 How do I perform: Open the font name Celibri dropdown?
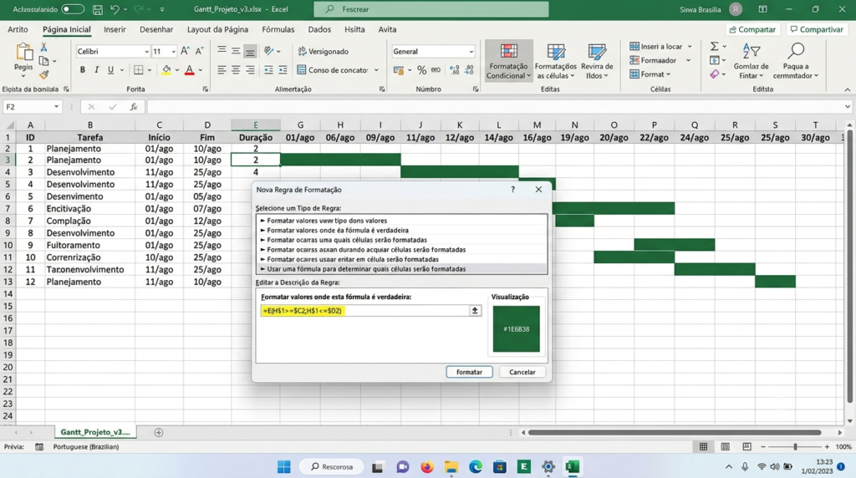coord(146,51)
